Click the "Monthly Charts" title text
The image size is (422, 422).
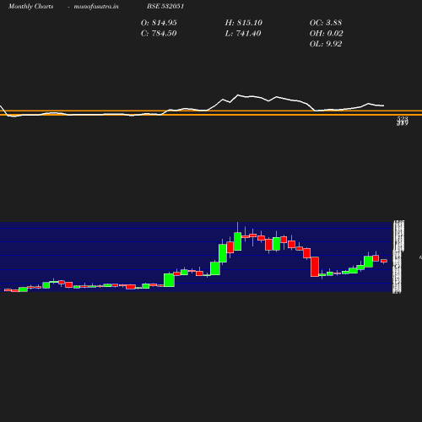30,6
